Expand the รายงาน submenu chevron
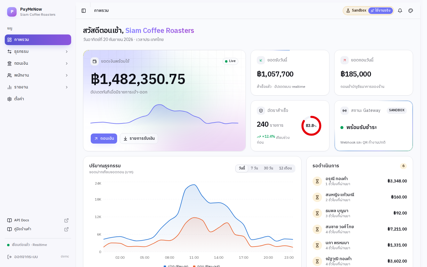This screenshot has height=267, width=427. (67, 87)
